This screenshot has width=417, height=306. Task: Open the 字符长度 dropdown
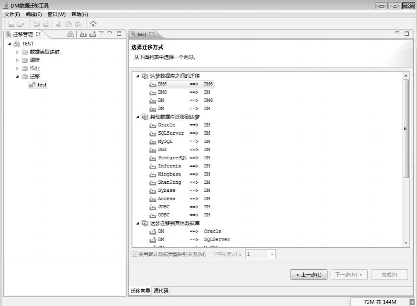272,254
